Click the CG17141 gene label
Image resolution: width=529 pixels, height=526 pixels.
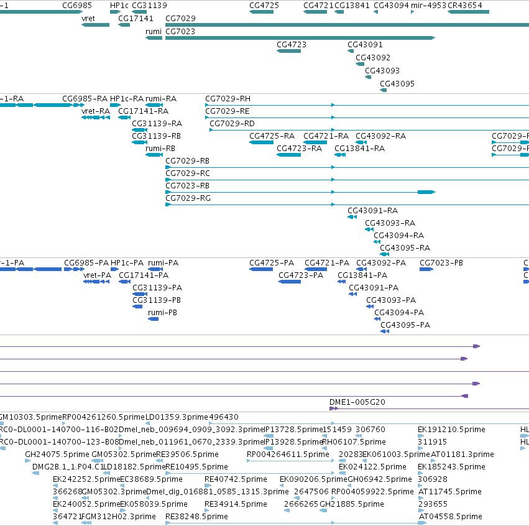click(x=136, y=19)
